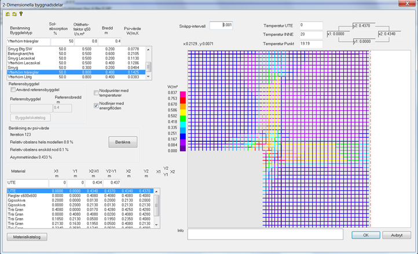Viewport: 418px width, 254px height.
Task: Cancel with the Avbryt button
Action: click(397, 235)
